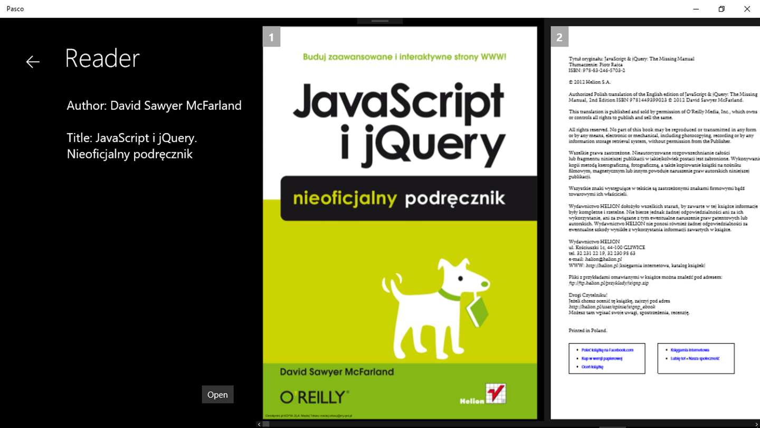Screen dimensions: 760x428
Task: Click the page number 2 badge
Action: [559, 37]
